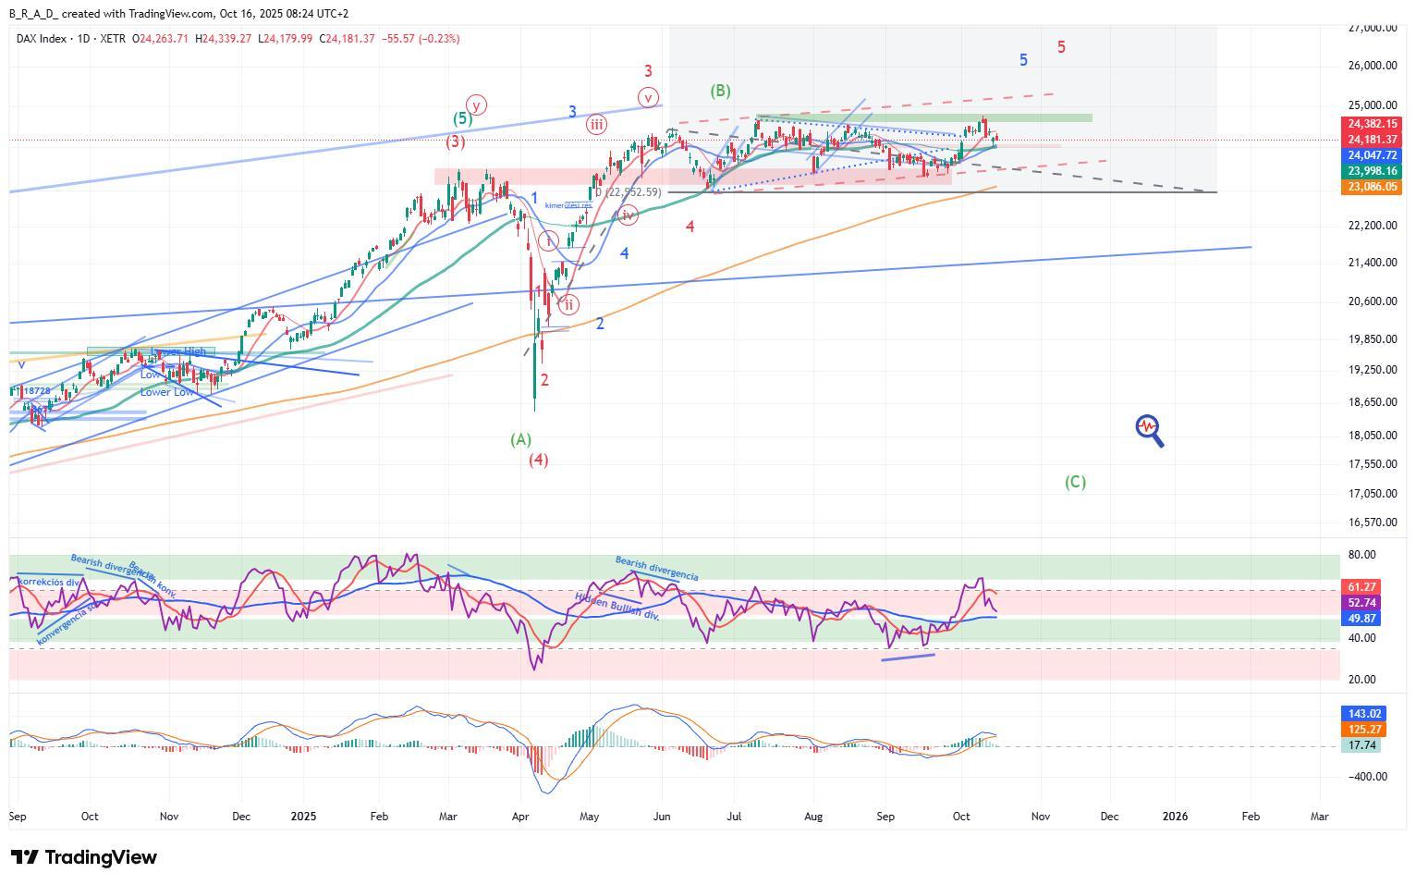Image resolution: width=1416 pixels, height=885 pixels.
Task: Click the red '5' wave projection label
Action: click(x=1061, y=47)
